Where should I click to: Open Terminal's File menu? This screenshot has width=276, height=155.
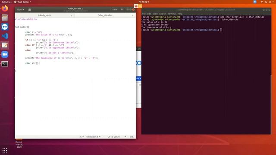[144, 14]
